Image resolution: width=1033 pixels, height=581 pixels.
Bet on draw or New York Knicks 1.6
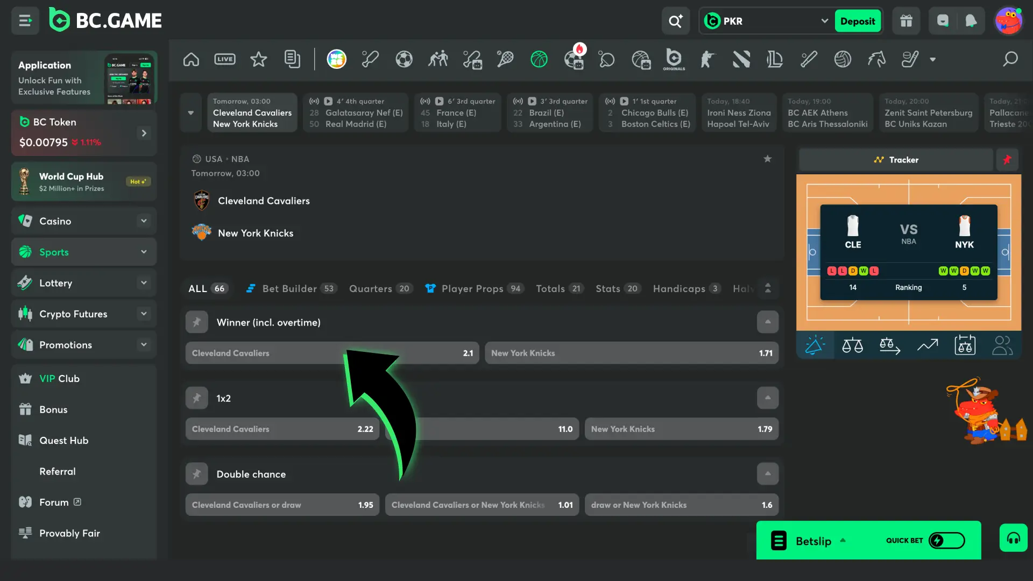pyautogui.click(x=682, y=505)
